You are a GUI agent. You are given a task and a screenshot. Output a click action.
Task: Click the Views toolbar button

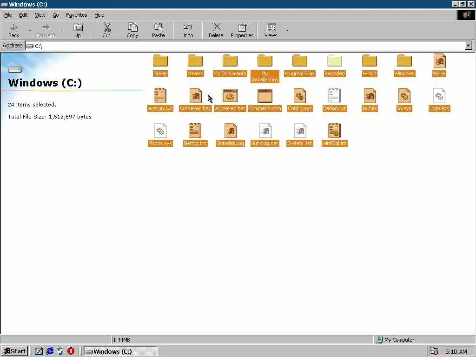click(x=271, y=30)
